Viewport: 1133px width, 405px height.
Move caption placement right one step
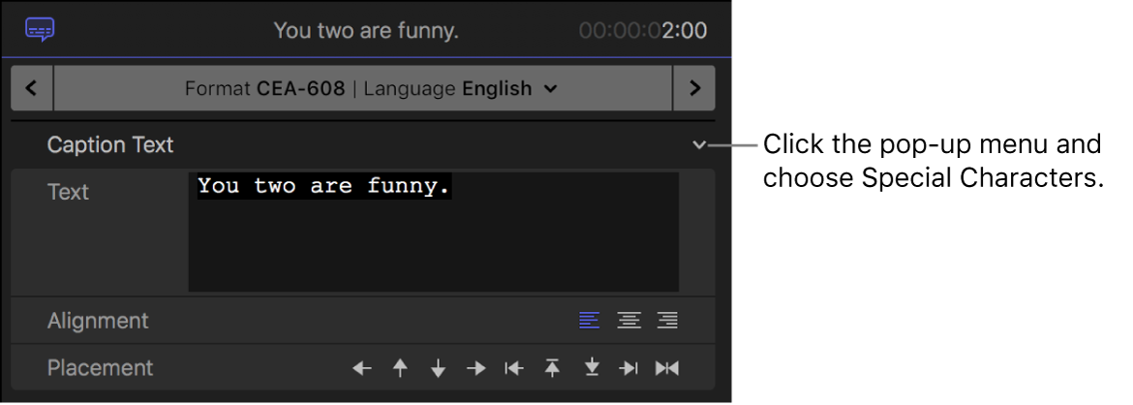point(475,368)
